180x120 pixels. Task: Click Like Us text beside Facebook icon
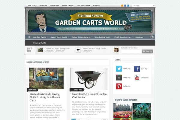144,69
